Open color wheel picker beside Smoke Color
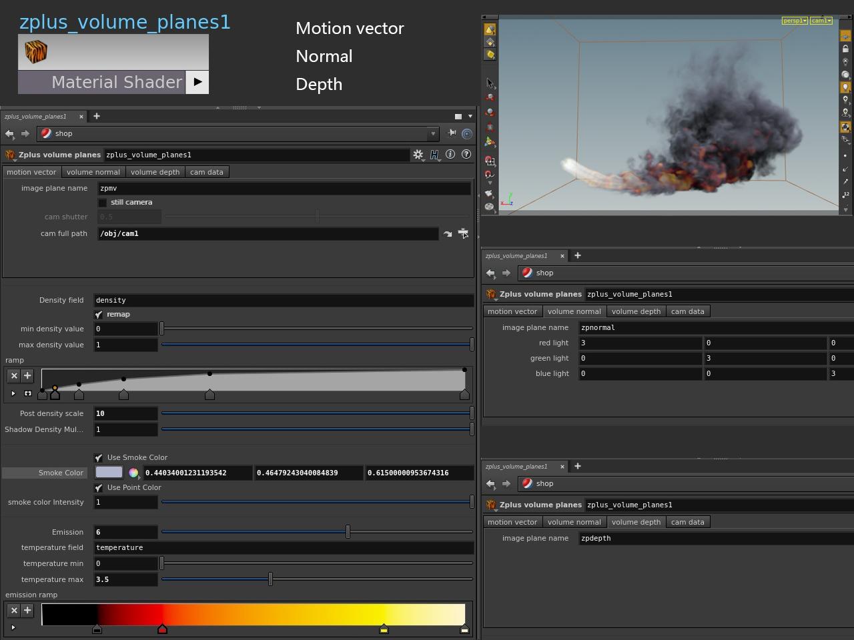 pos(133,473)
